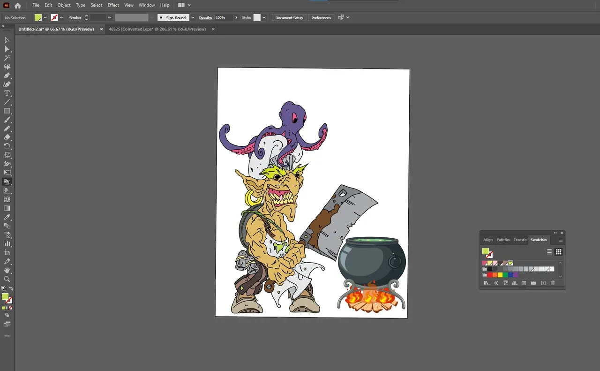
Task: Choose the Eraser tool
Action: coord(7,137)
